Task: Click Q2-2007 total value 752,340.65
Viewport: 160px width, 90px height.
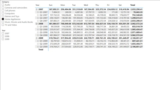Action: (x=137, y=15)
